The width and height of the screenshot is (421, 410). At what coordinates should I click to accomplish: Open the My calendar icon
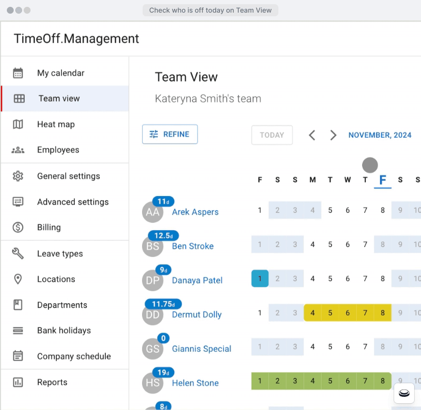coord(18,73)
